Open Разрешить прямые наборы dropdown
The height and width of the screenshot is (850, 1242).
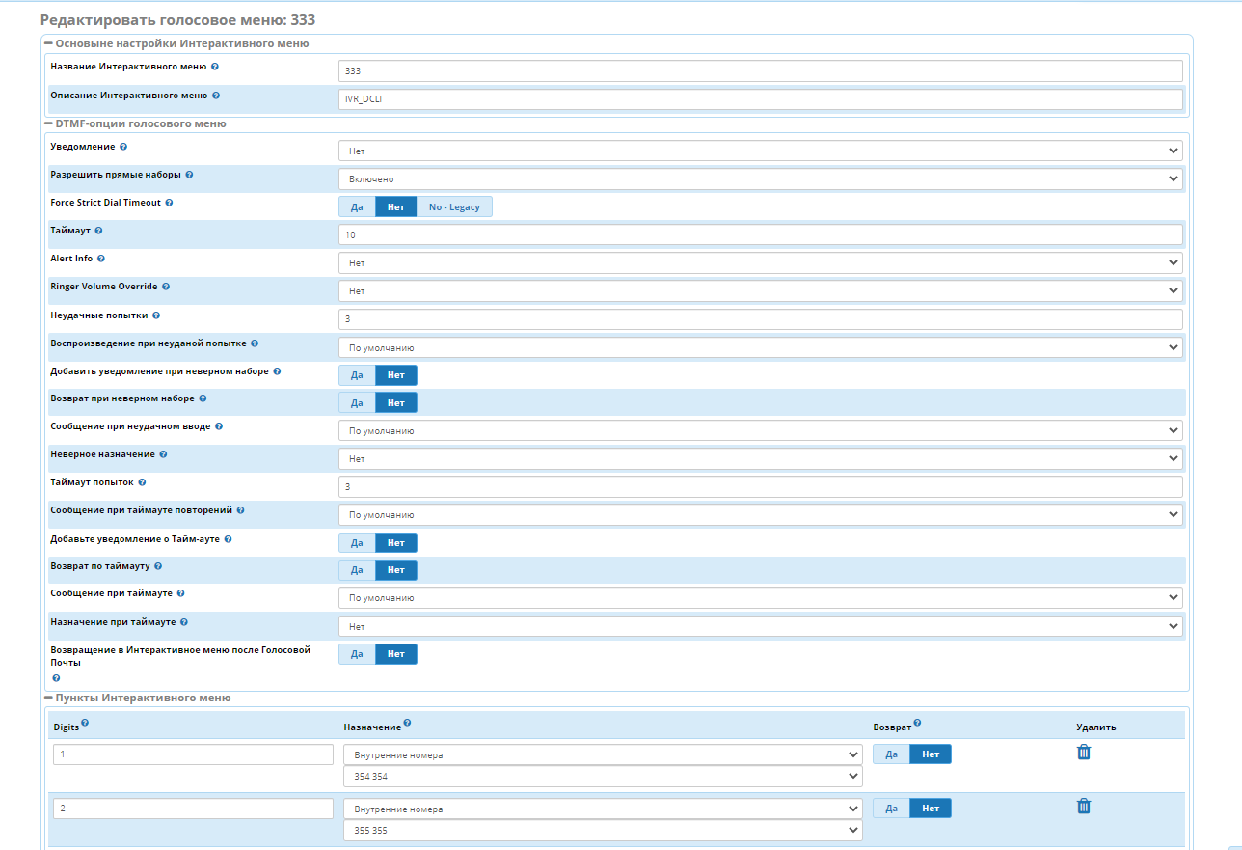(x=760, y=178)
